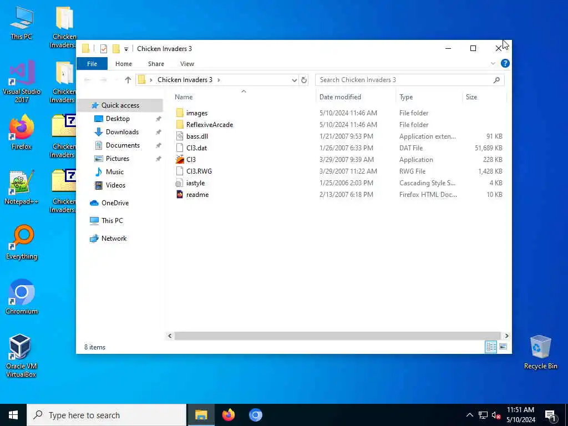Open the Share ribbon tab
This screenshot has height=426, width=568.
tap(156, 63)
